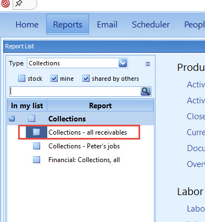Open the link starting with Over

[x=196, y=164]
